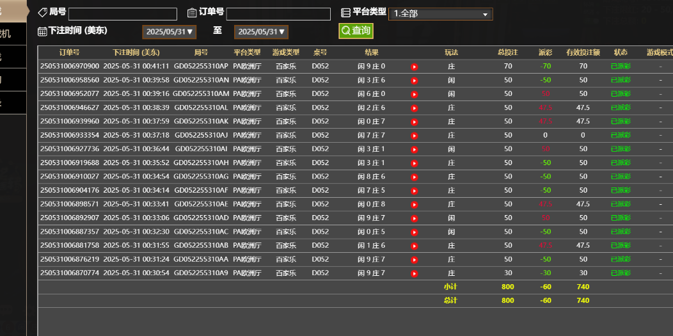The width and height of the screenshot is (673, 336).
Task: Focus the 订单号 input box
Action: tap(278, 14)
